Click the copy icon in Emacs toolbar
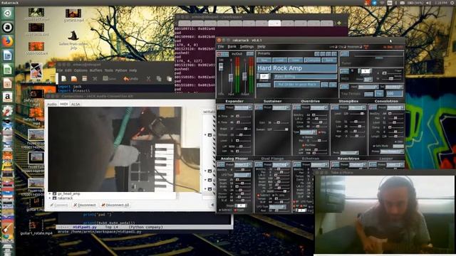The height and width of the screenshot is (256, 456). (159, 78)
